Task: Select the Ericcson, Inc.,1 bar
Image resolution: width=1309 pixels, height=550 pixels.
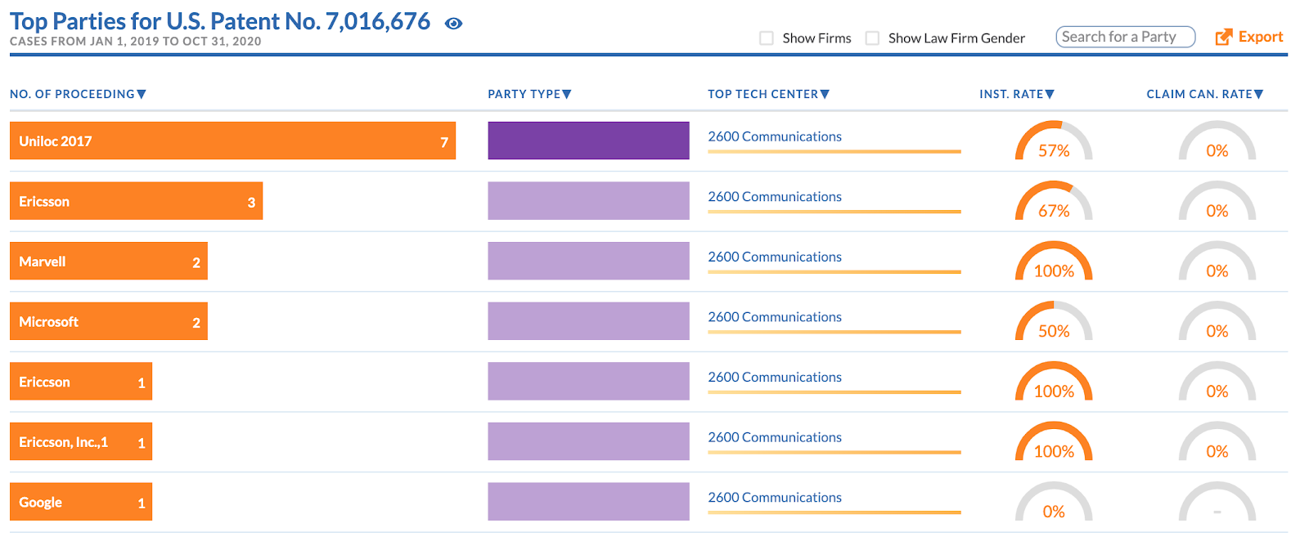Action: [x=81, y=441]
